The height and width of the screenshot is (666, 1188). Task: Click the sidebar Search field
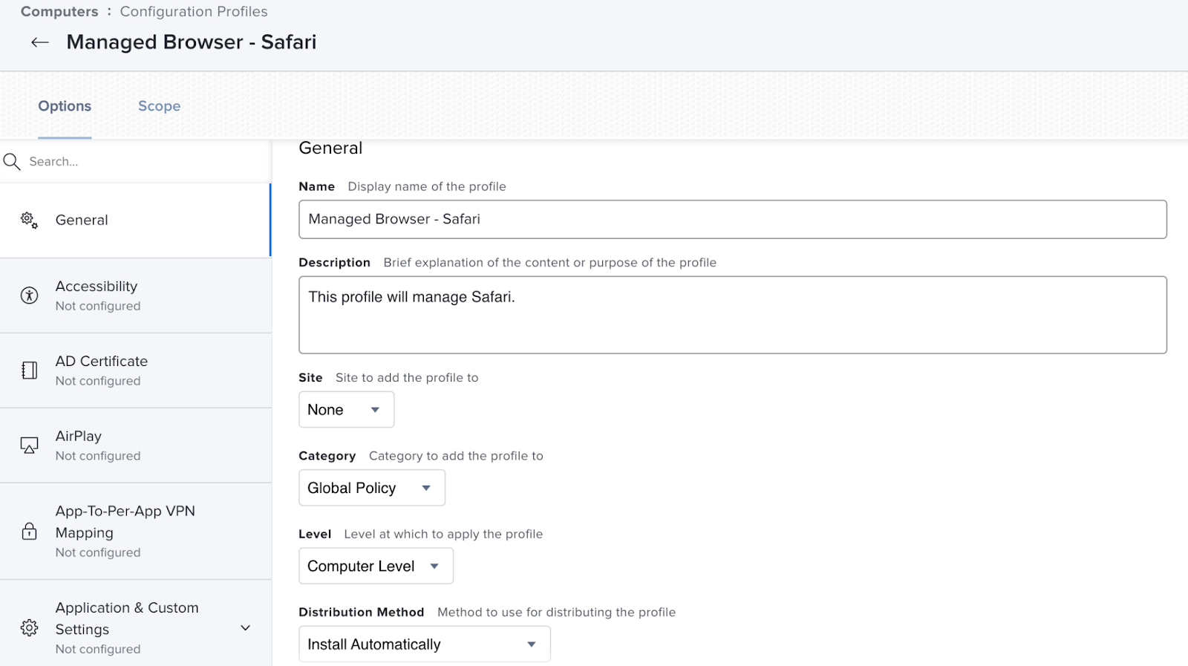[x=141, y=161]
